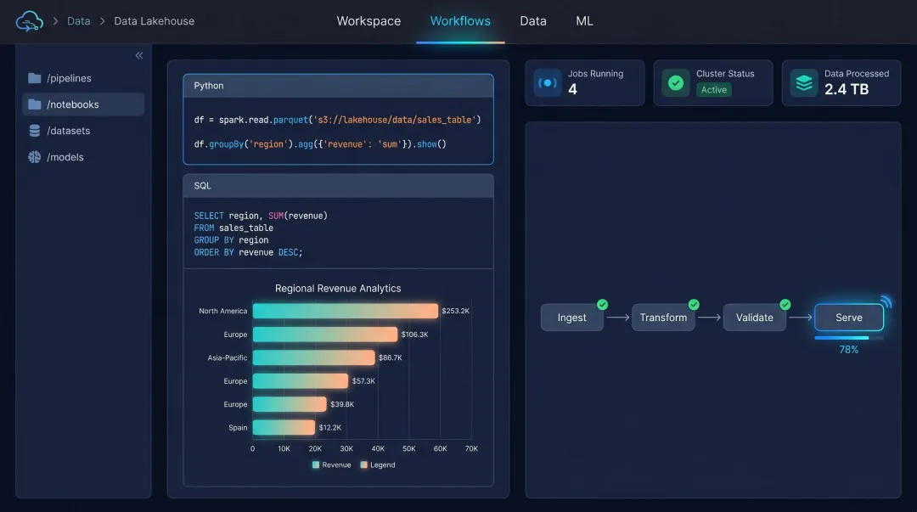Viewport: 917px width, 512px height.
Task: Select the Transform pipeline stage
Action: pos(663,318)
